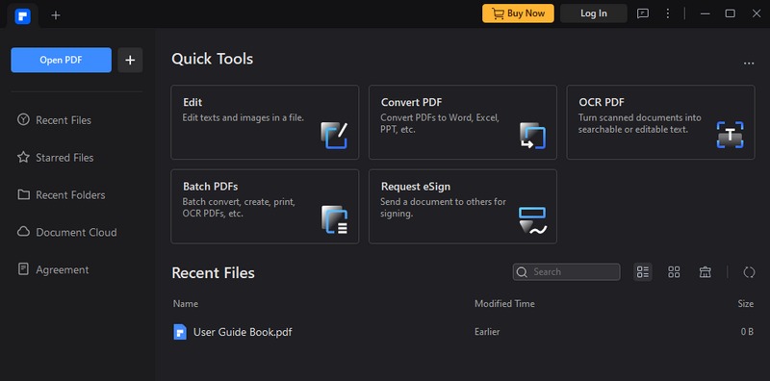Open the Edit quick tool card
The image size is (770, 381).
265,122
